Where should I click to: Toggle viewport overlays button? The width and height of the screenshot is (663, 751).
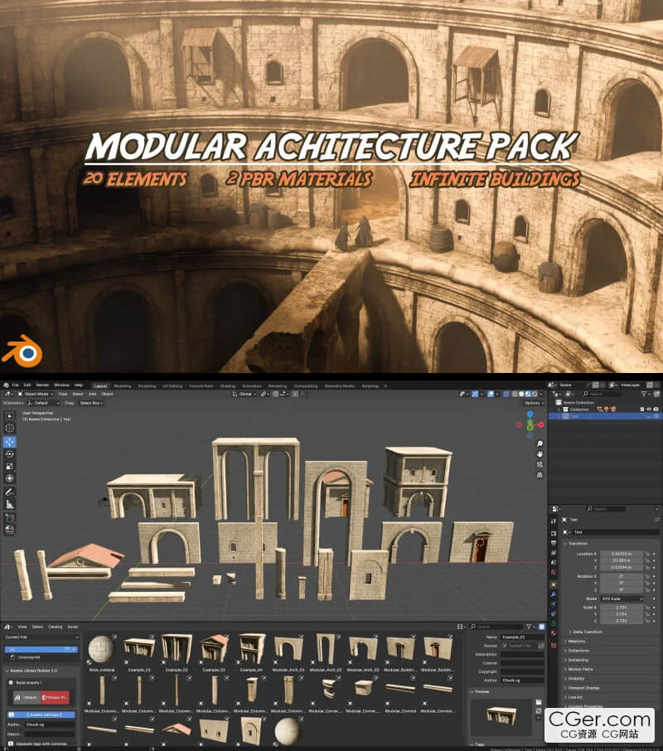click(491, 395)
